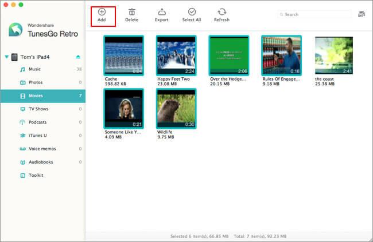This screenshot has height=242, width=373.
Task: Collapse the Tom's iPad4 device tree
Action: coord(7,57)
